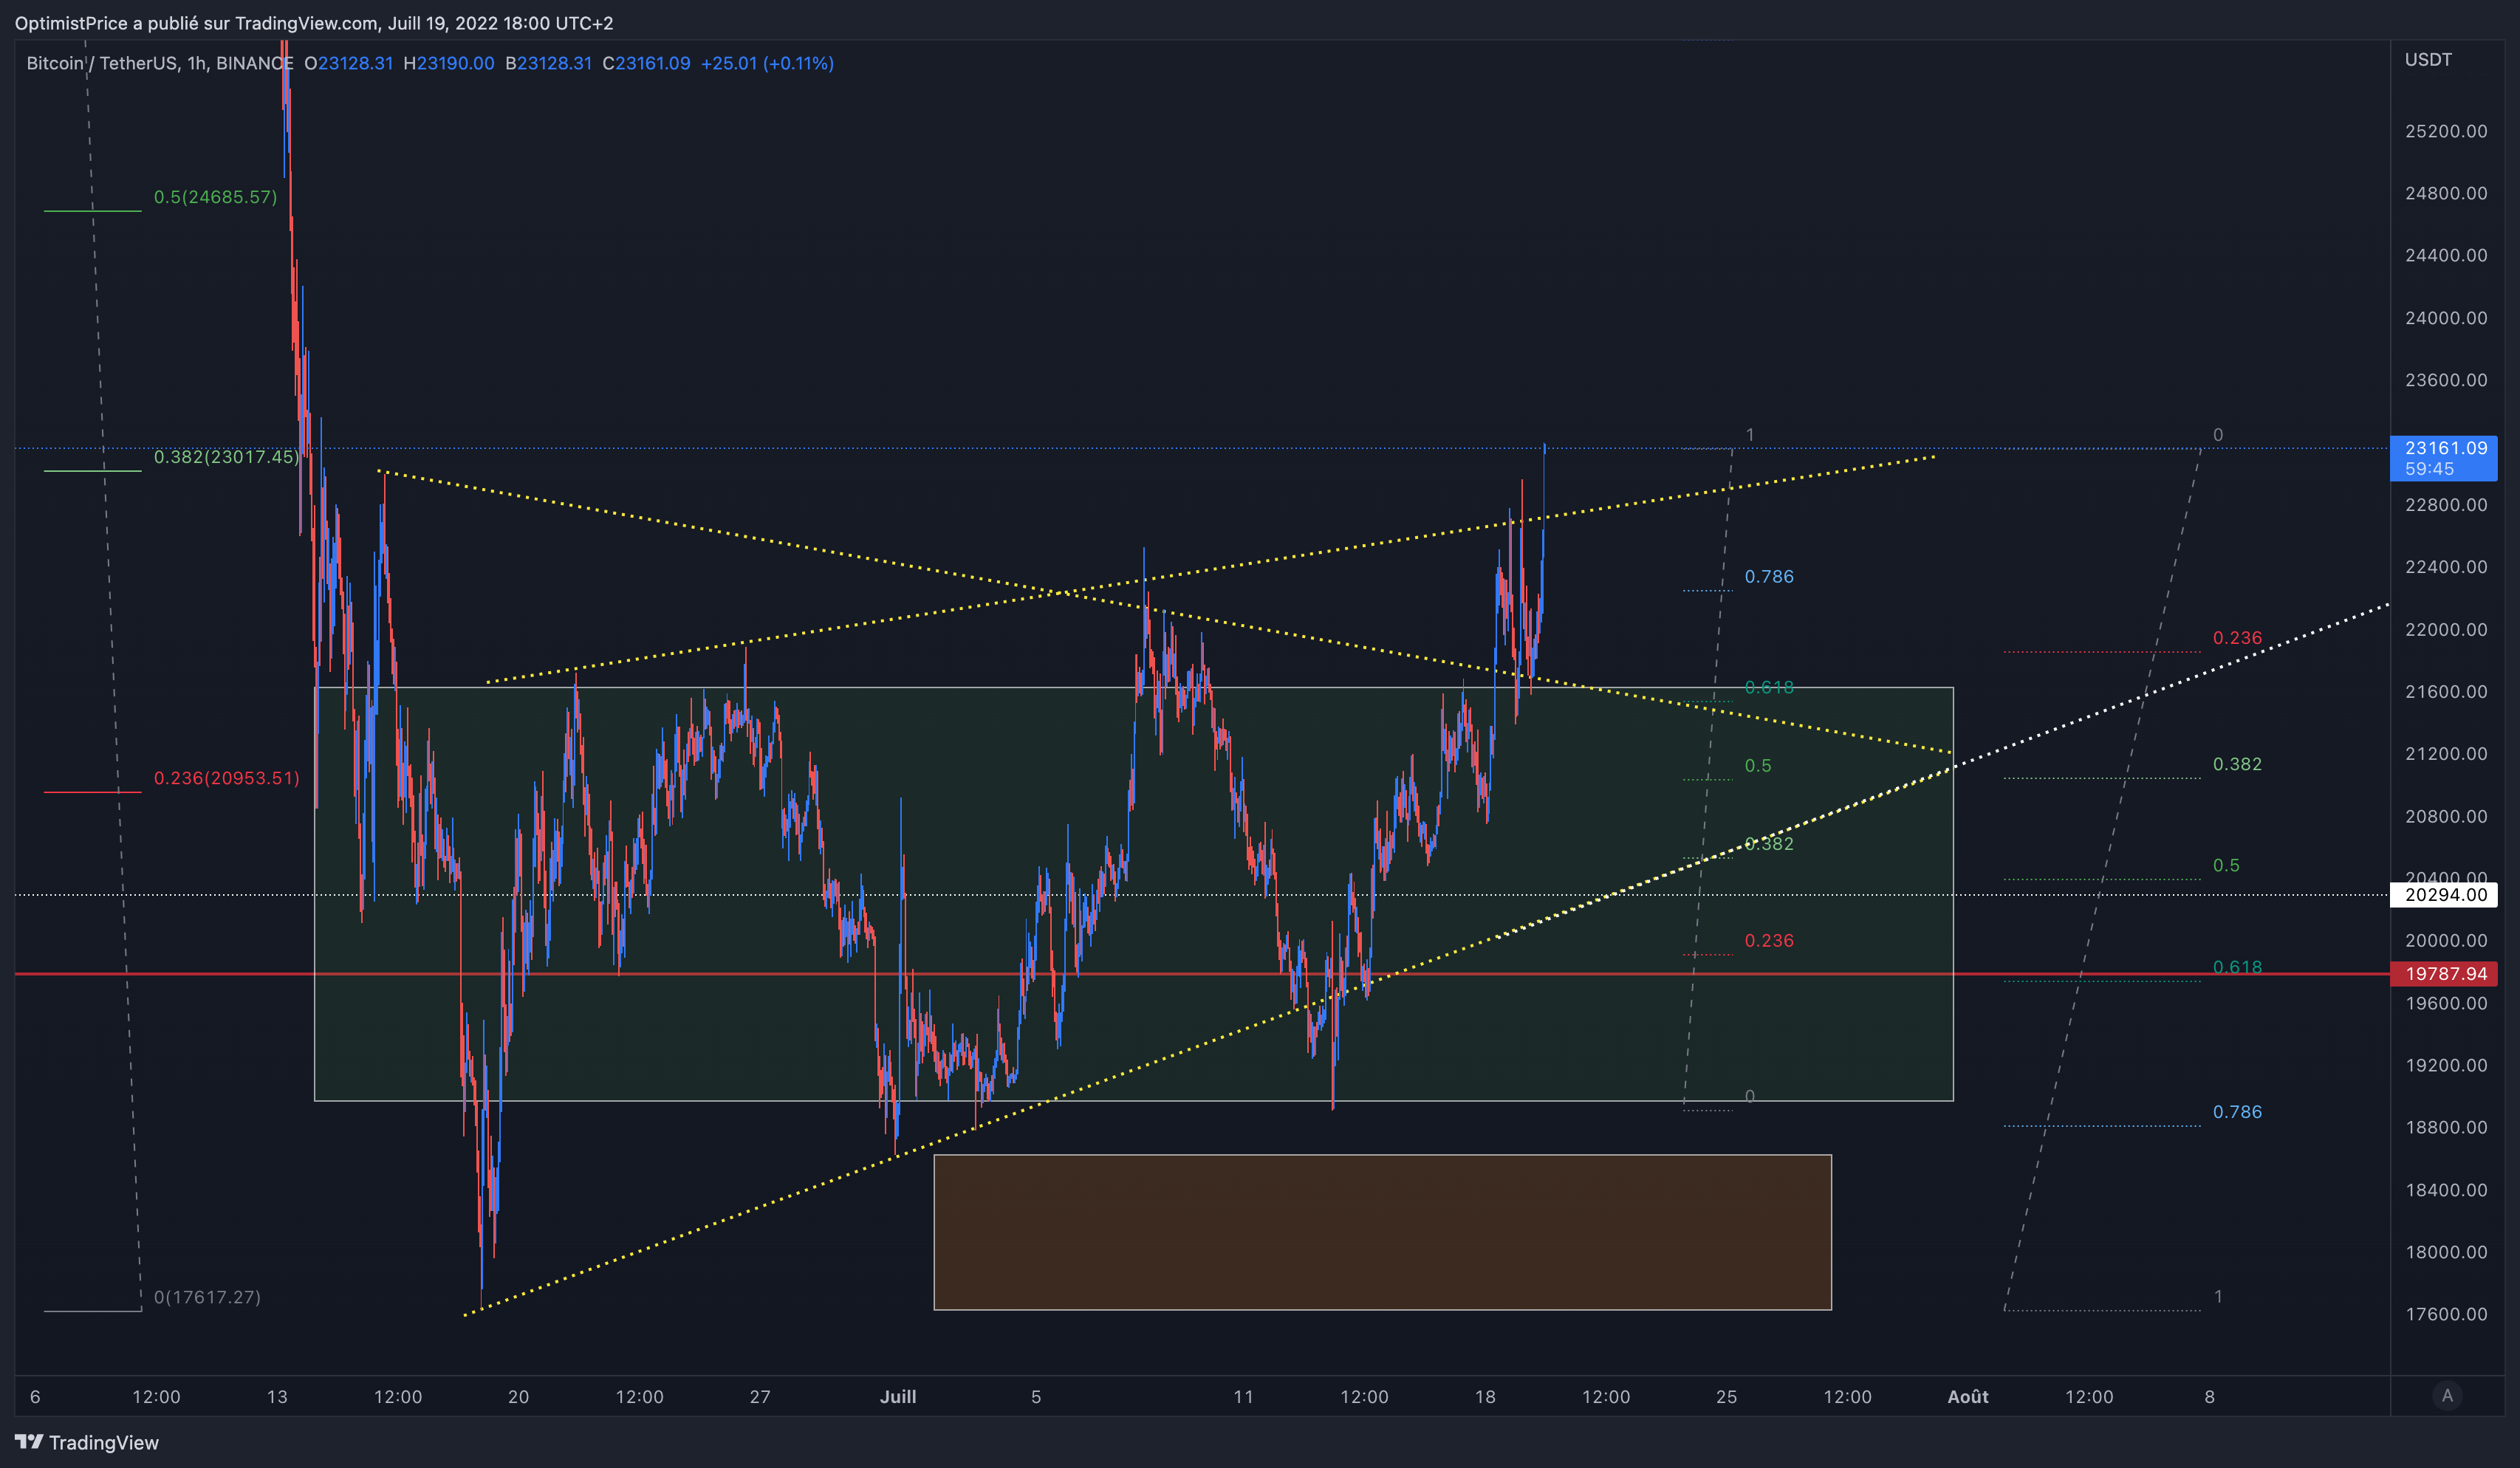Click date 11 on the time axis

point(1243,1397)
